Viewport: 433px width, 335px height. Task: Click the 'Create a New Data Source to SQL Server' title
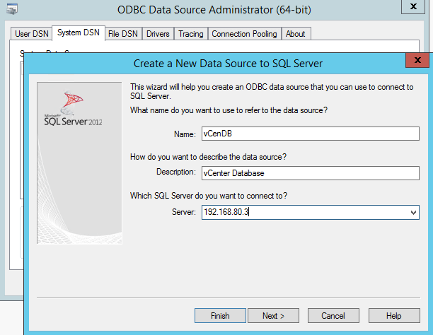[228, 64]
